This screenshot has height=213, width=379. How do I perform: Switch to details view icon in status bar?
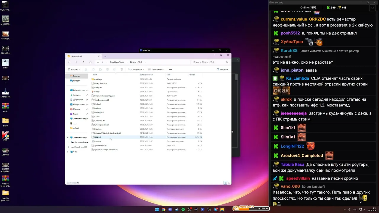[x=225, y=183]
